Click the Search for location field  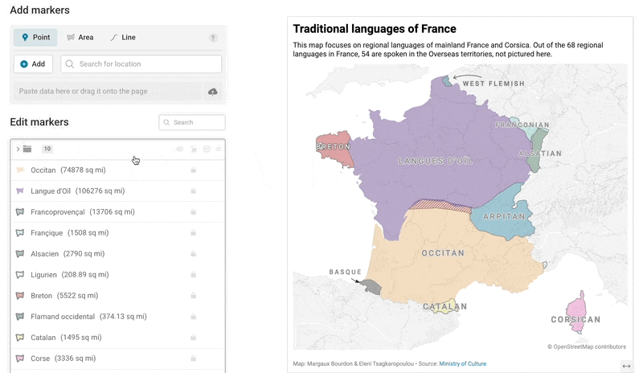141,64
